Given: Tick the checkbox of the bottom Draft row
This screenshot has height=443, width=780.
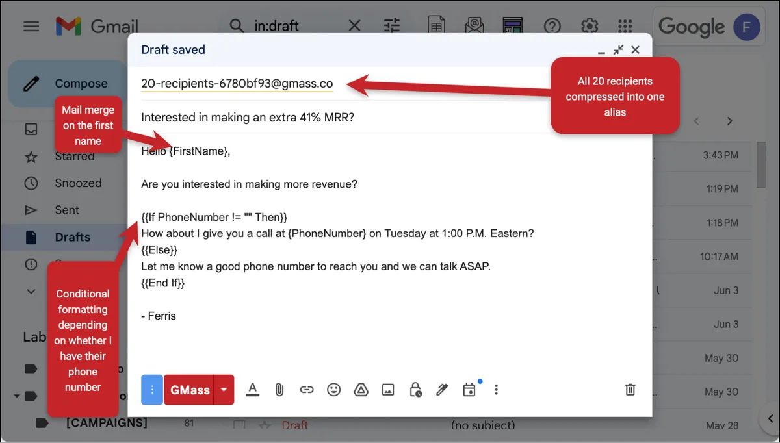Looking at the screenshot, I should 239,425.
